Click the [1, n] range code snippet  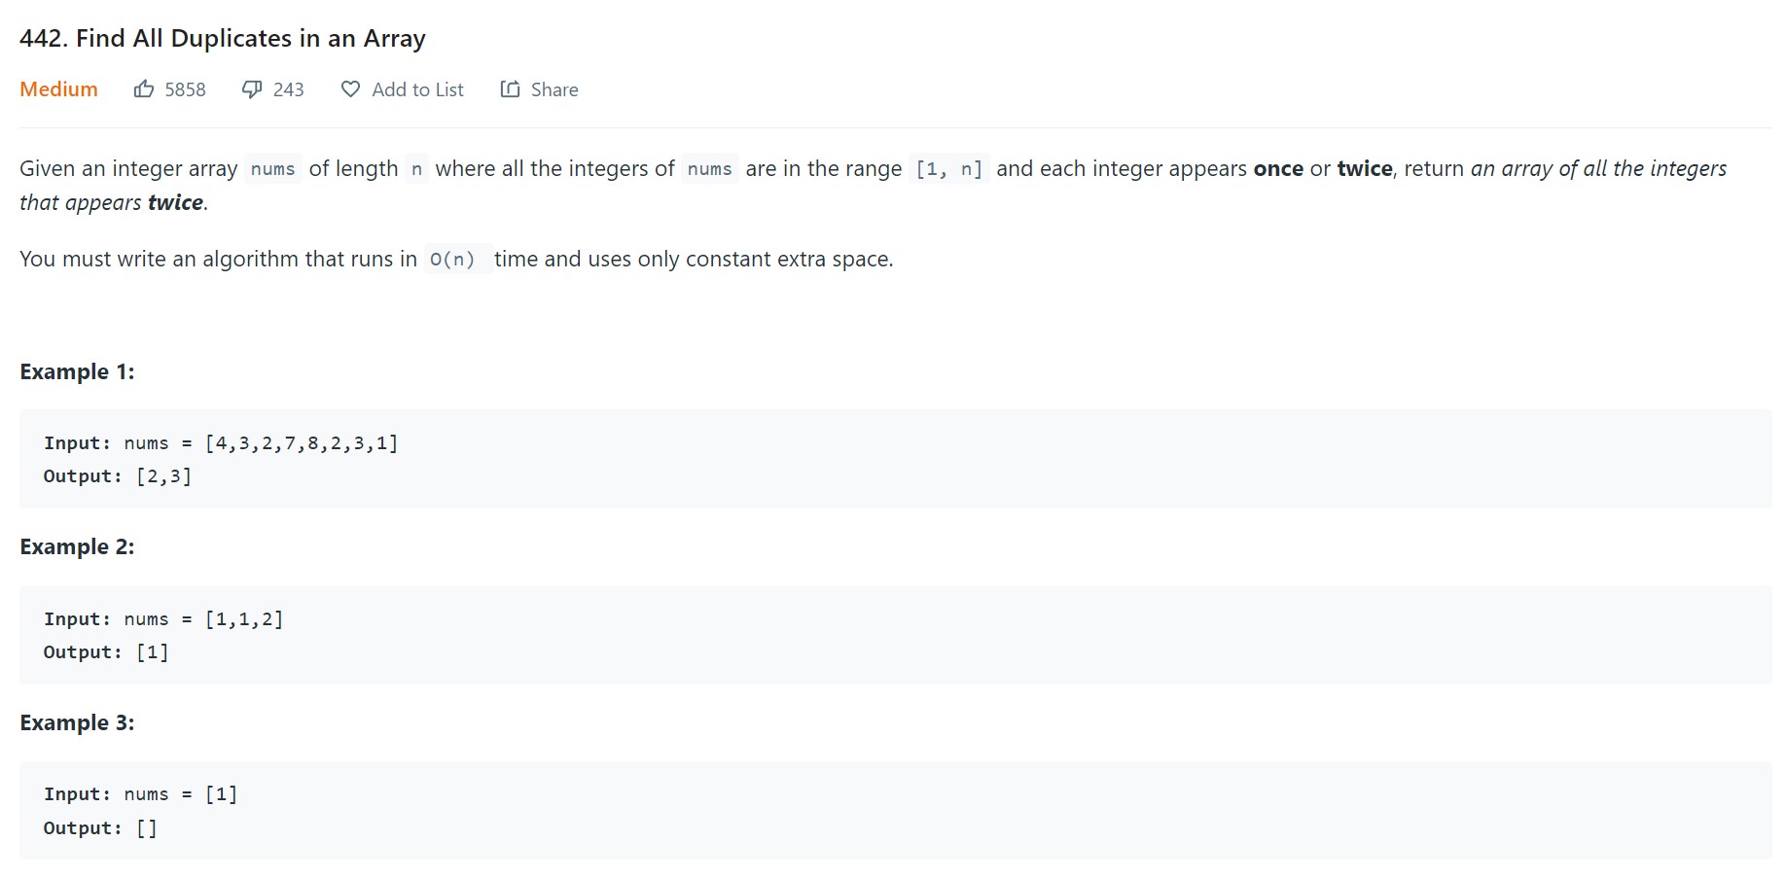(x=948, y=169)
